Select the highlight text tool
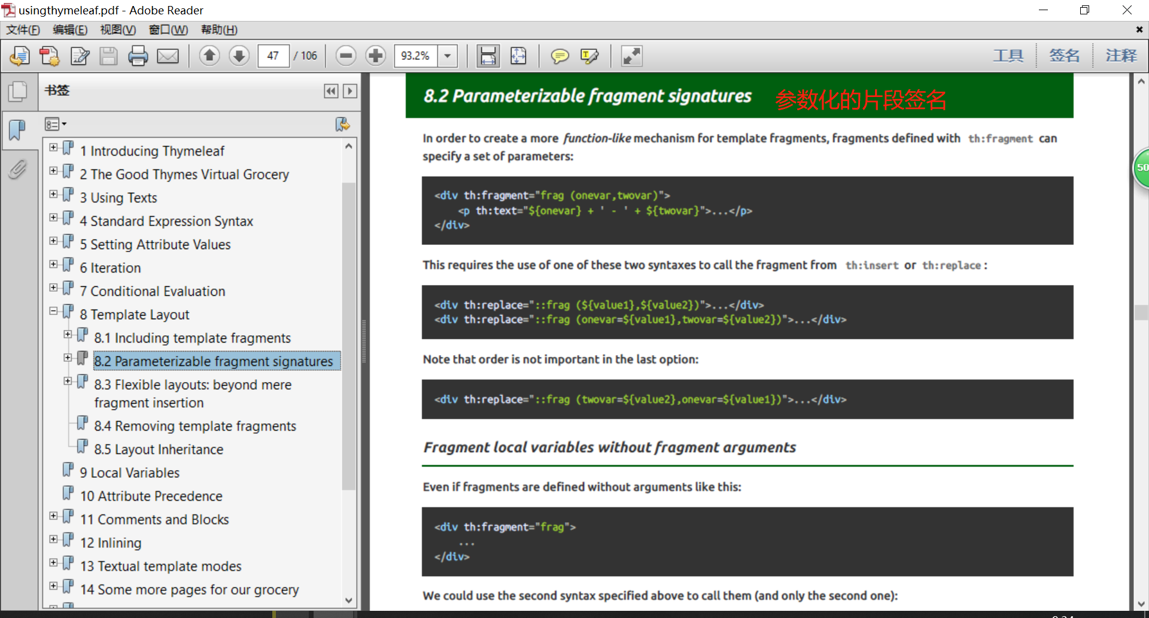The width and height of the screenshot is (1149, 618). 589,56
